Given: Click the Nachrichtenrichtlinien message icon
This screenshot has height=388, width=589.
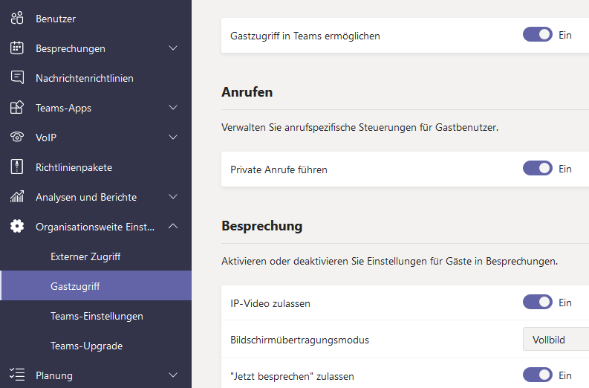Looking at the screenshot, I should pyautogui.click(x=17, y=78).
